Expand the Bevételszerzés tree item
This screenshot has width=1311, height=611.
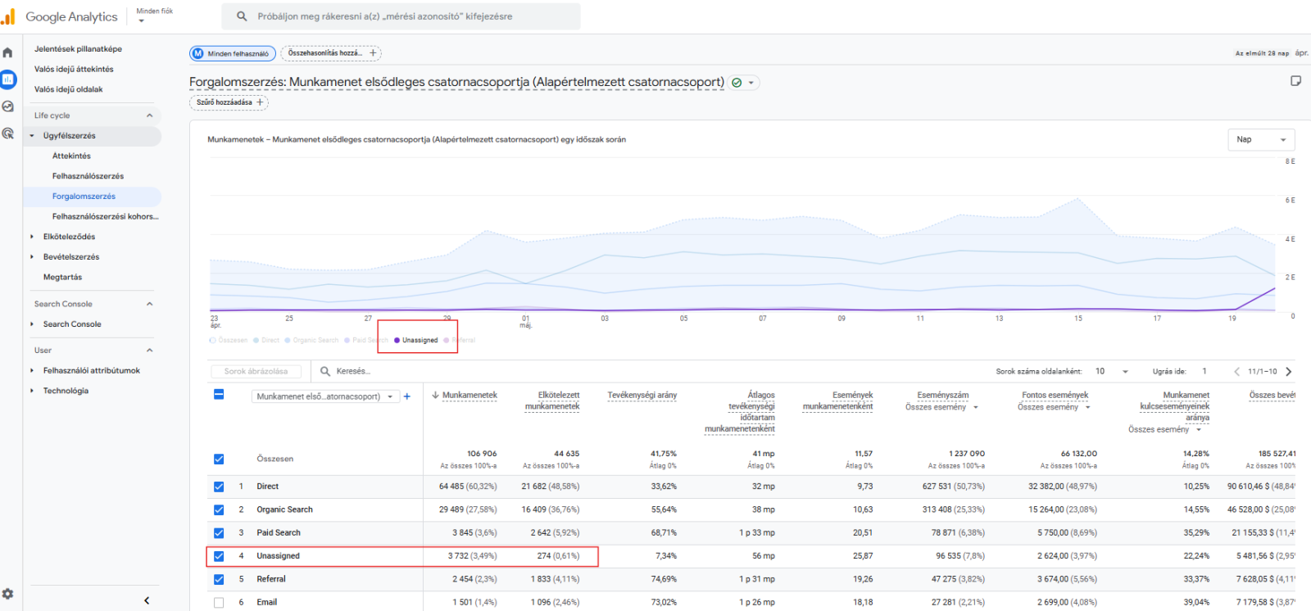tap(32, 257)
